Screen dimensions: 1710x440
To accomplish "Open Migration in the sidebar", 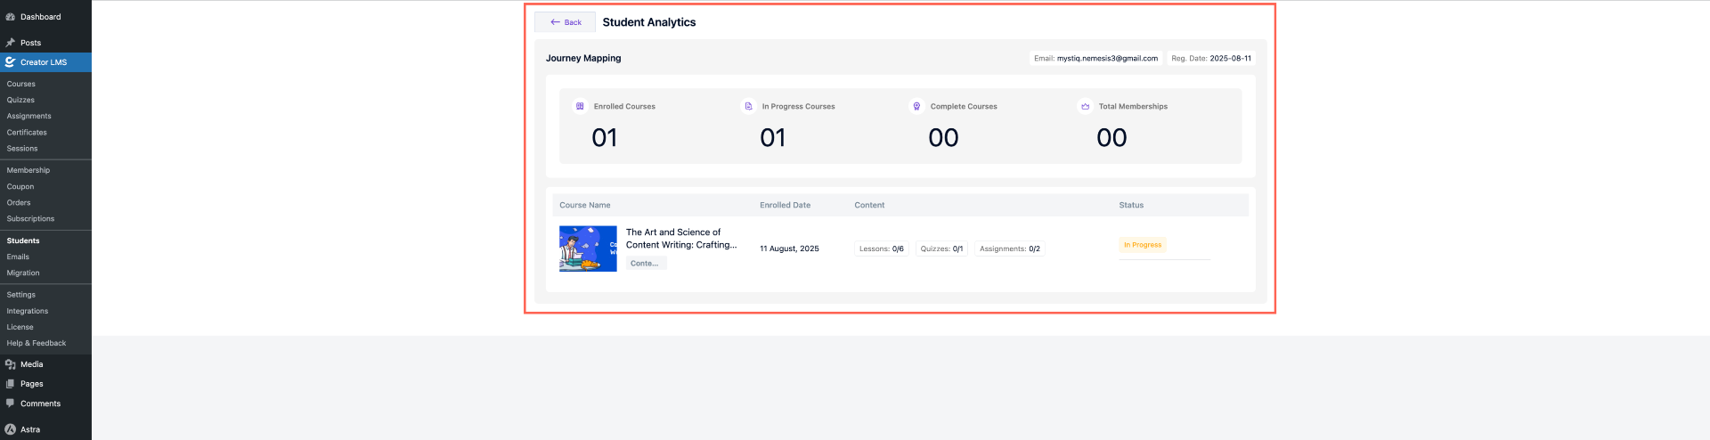I will pos(23,273).
